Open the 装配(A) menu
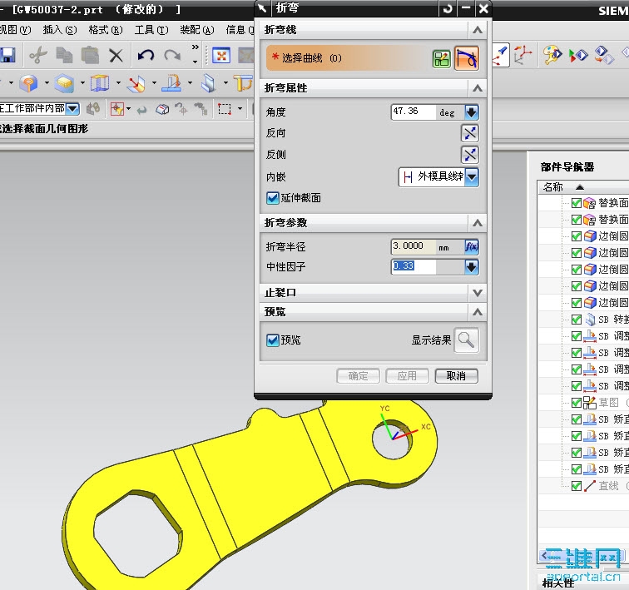 (x=197, y=30)
